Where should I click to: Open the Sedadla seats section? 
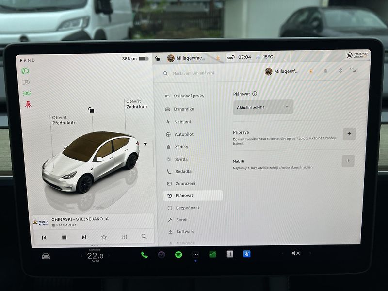179,171
